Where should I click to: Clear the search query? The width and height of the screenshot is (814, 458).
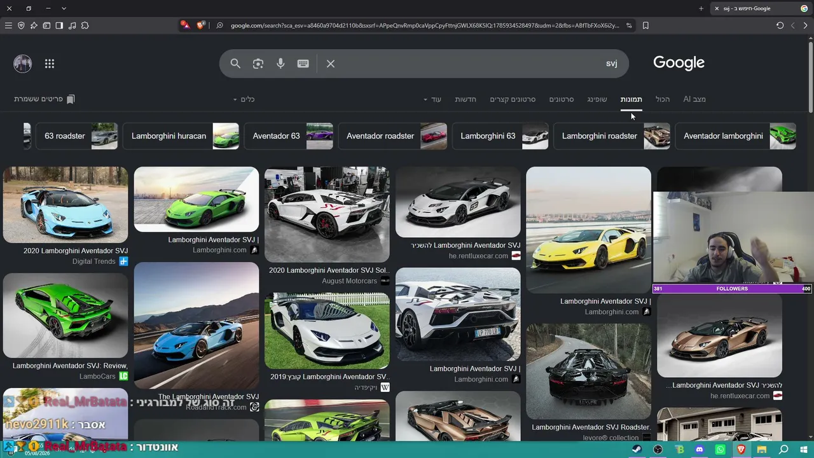coord(331,64)
